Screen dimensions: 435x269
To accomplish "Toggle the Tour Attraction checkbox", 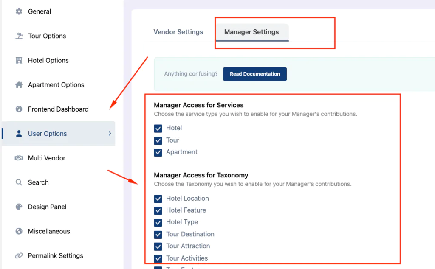I will click(x=158, y=246).
